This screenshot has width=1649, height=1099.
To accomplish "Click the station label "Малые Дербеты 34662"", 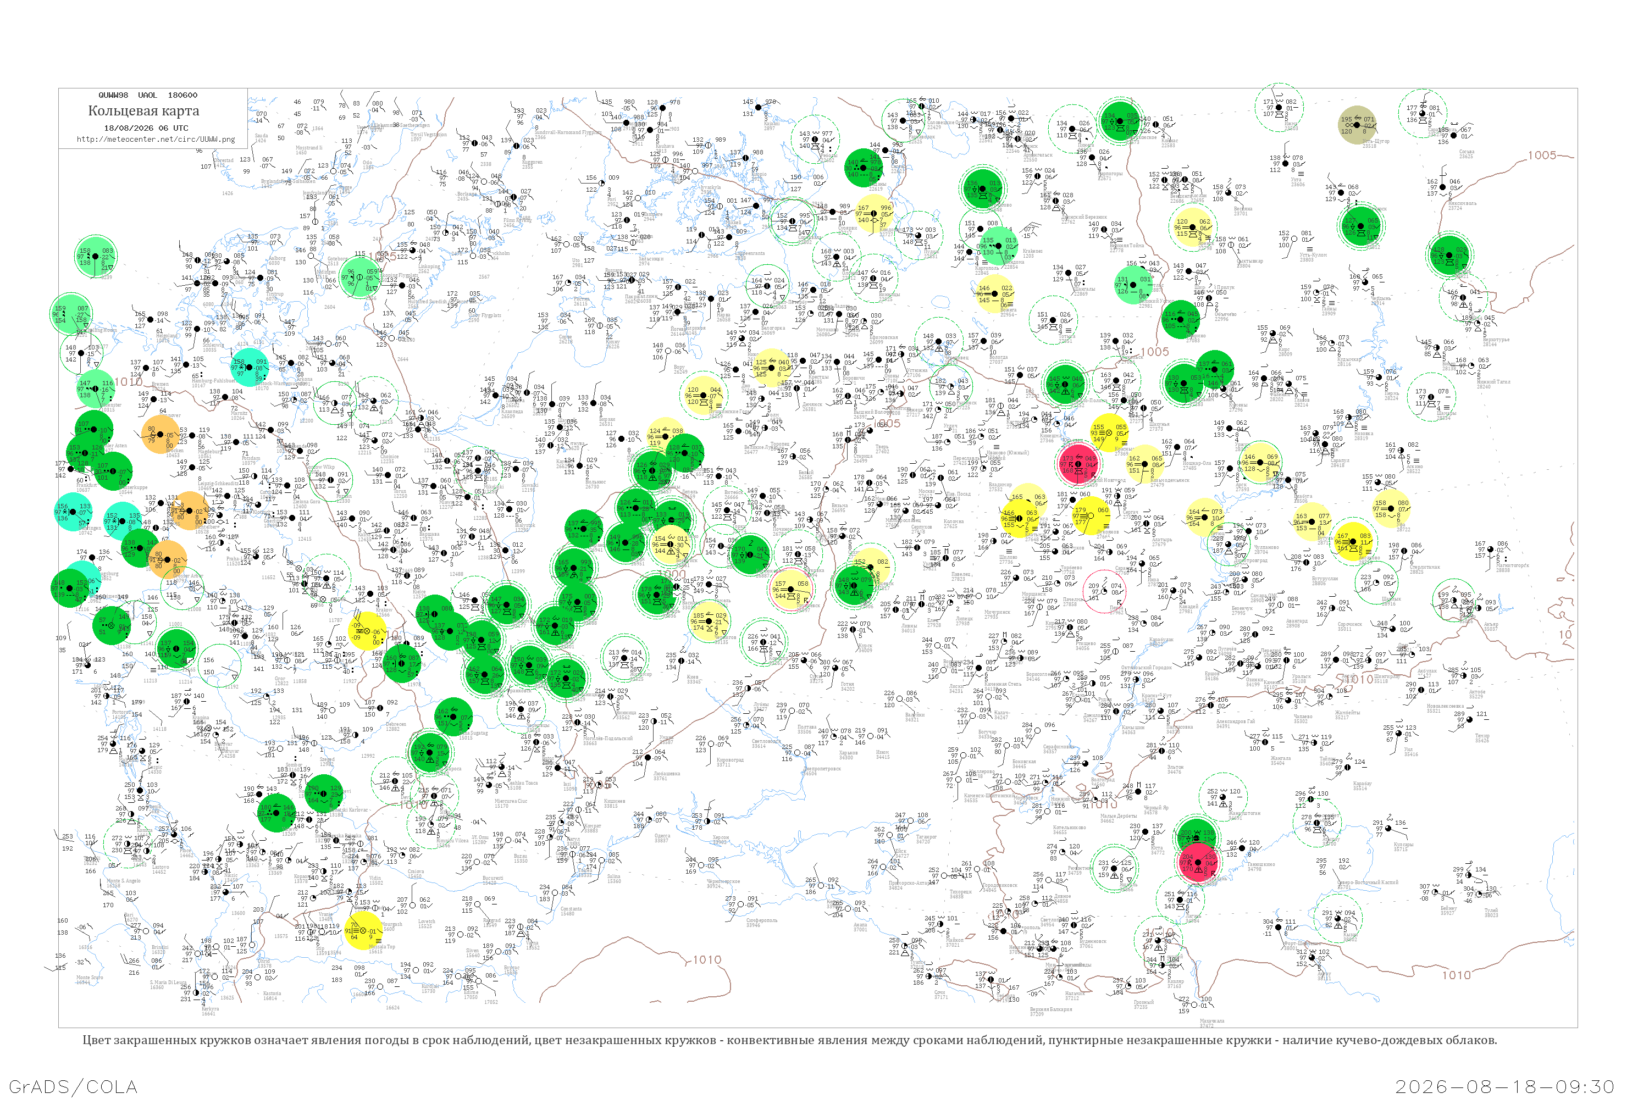I will [x=1118, y=818].
